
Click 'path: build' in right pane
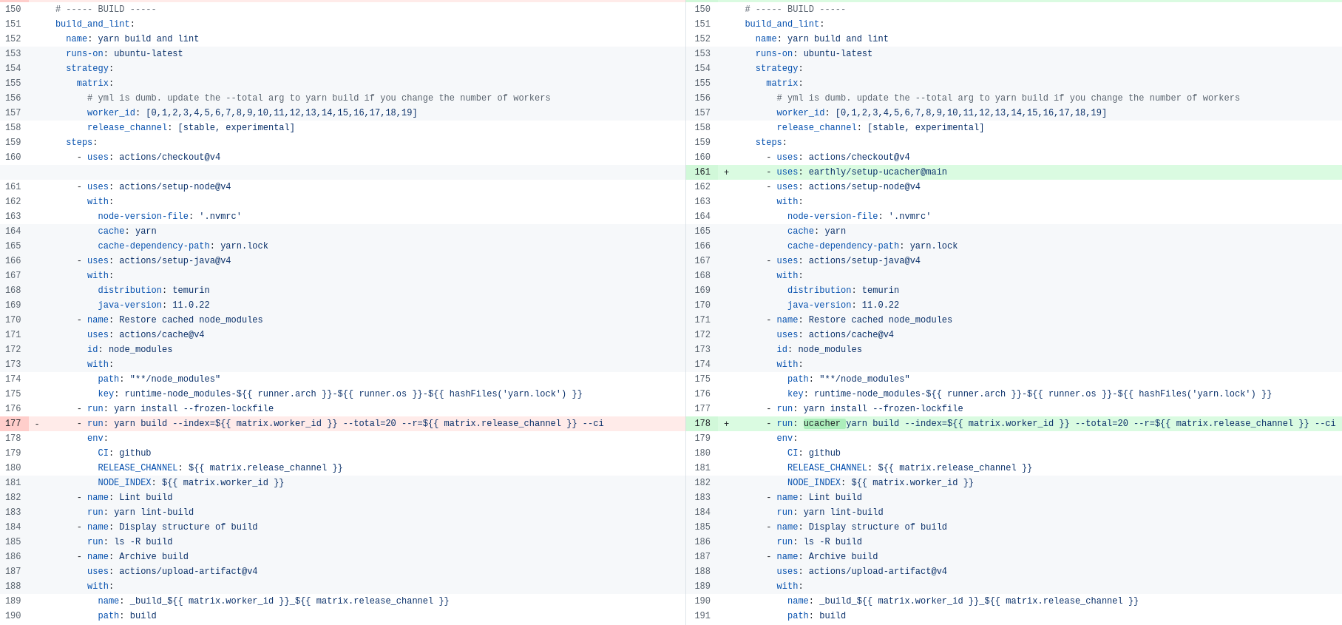816,615
